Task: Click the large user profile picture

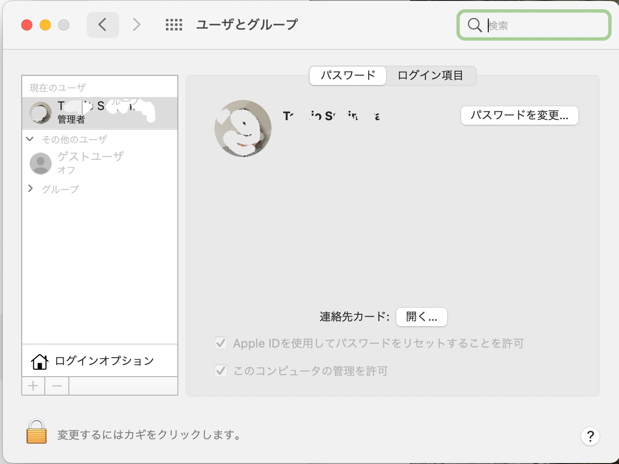Action: click(x=243, y=128)
